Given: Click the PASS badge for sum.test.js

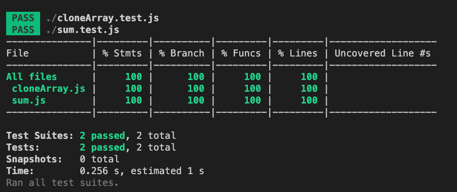Looking at the screenshot, I should (23, 30).
